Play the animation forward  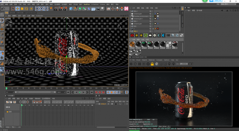point(80,92)
